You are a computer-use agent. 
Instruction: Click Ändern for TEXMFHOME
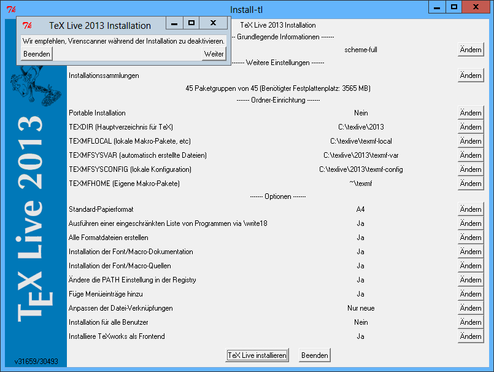coord(471,184)
